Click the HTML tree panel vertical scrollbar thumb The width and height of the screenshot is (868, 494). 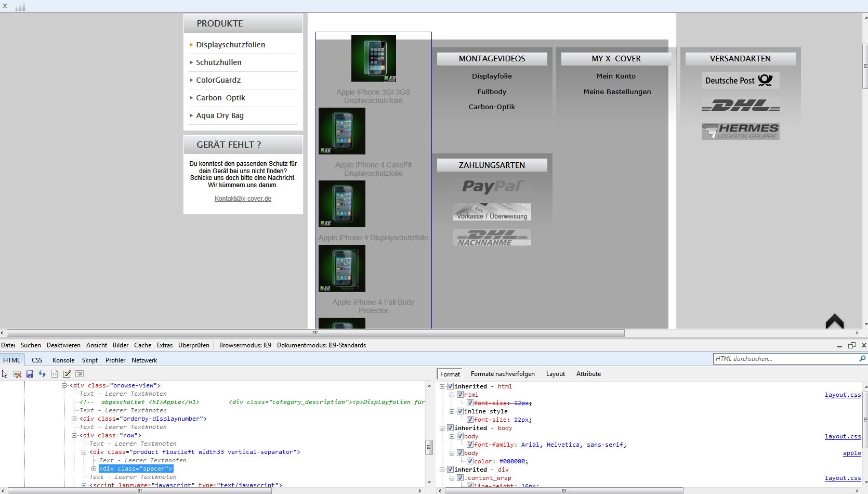tap(429, 447)
